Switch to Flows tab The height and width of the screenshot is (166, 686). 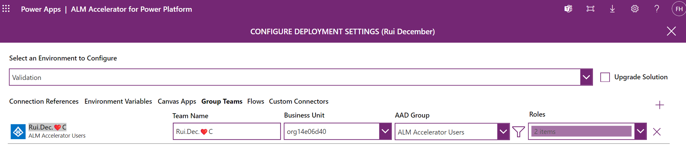(255, 101)
